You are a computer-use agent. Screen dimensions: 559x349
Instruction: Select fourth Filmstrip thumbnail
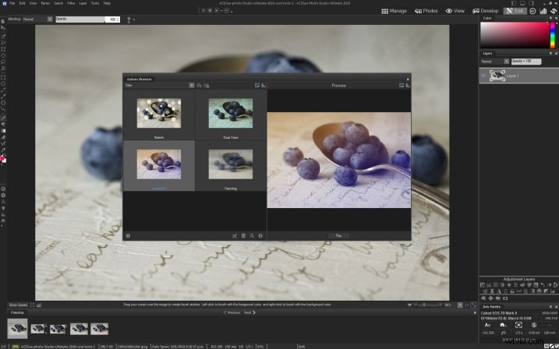(80, 329)
